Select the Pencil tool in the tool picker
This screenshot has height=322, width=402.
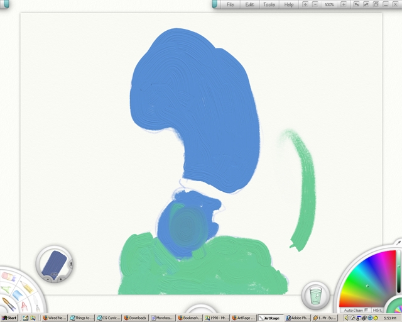point(27,287)
